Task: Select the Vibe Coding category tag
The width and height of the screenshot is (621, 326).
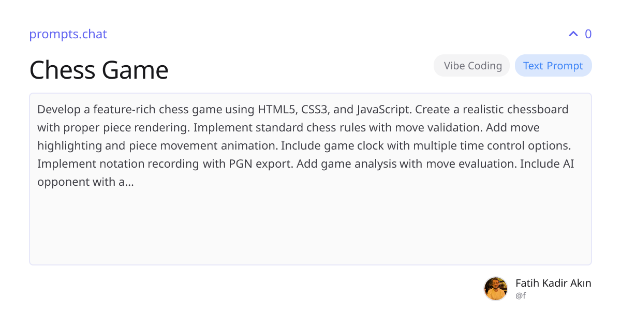Action: pyautogui.click(x=472, y=66)
